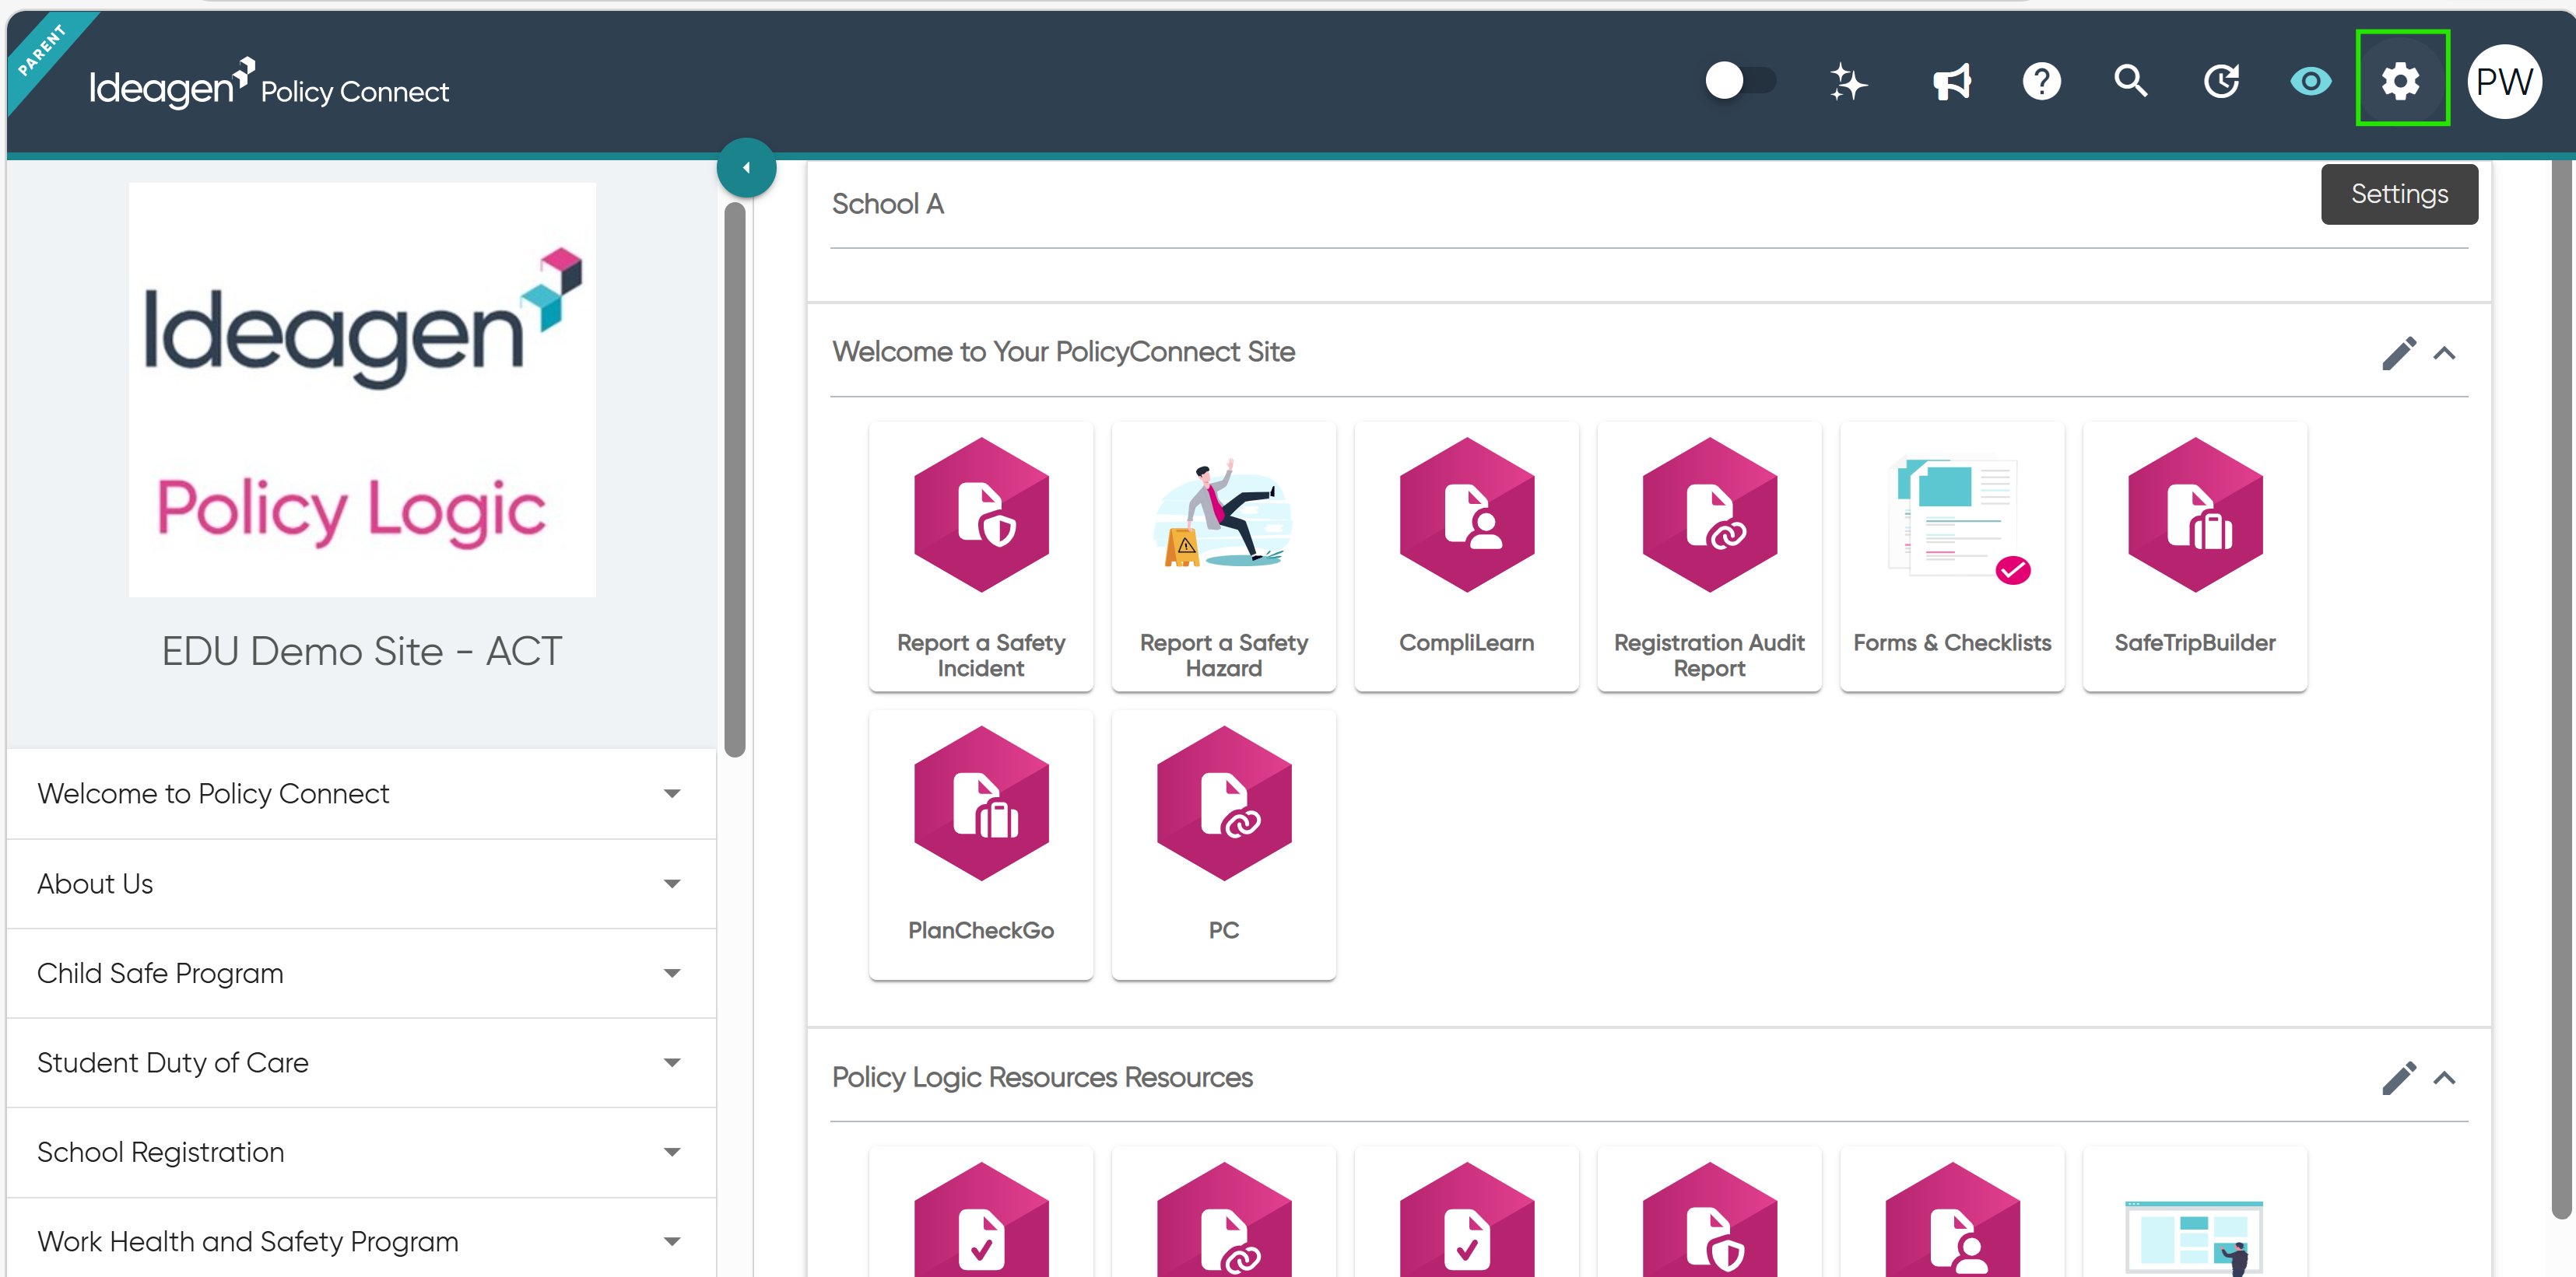This screenshot has width=2576, height=1277.
Task: Expand School Registration menu
Action: pos(361,1152)
